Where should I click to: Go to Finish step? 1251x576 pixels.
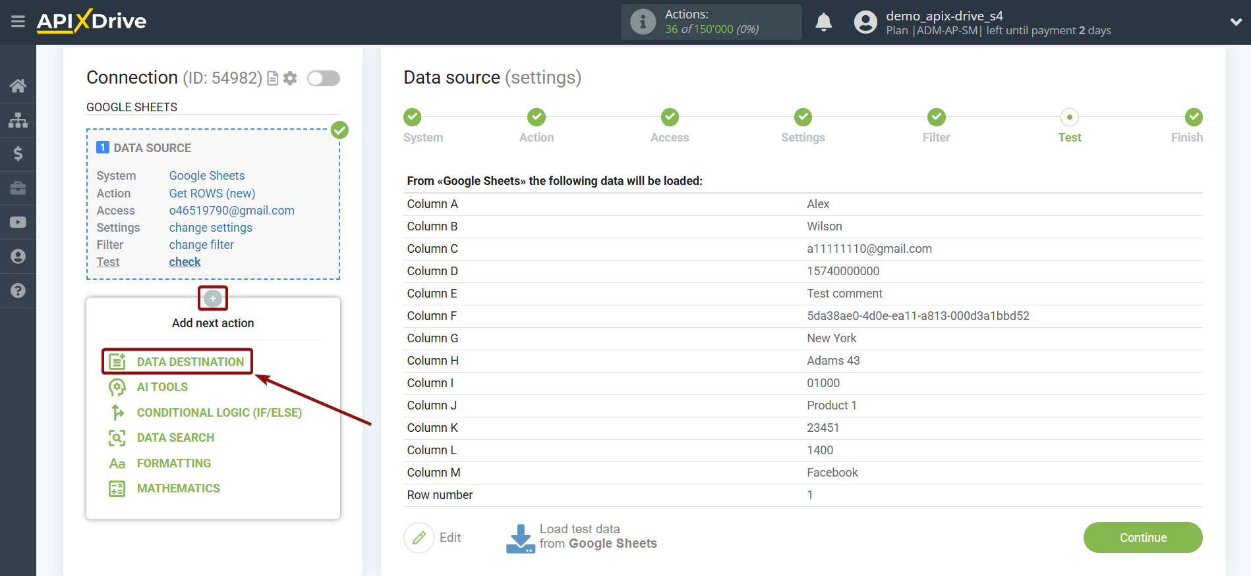click(1194, 117)
